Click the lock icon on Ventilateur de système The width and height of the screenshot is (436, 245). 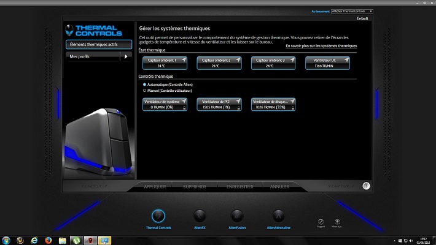(x=184, y=108)
